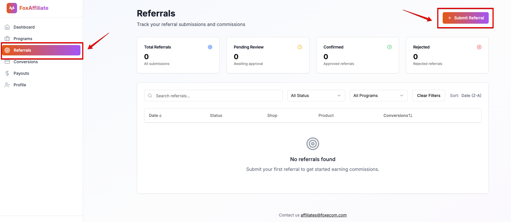Click the Submit Referral button
511x222 pixels.
tap(466, 18)
